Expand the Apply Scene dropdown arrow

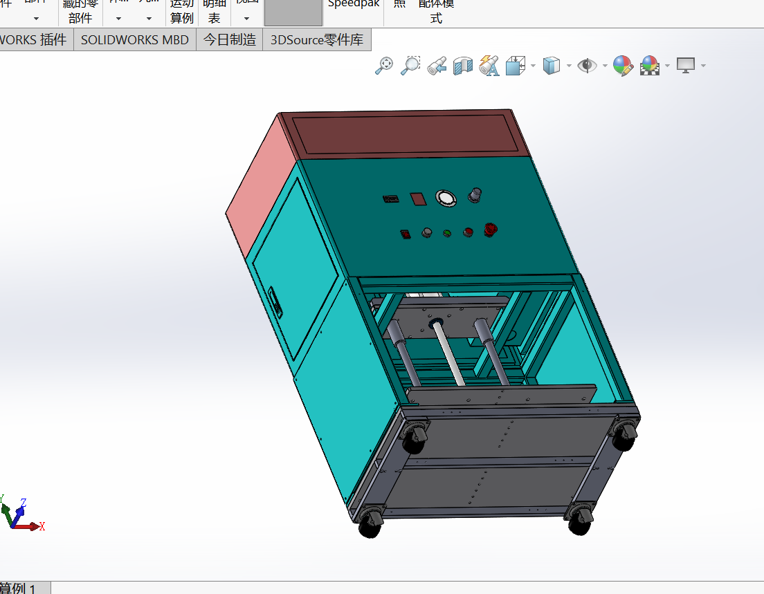click(x=667, y=66)
